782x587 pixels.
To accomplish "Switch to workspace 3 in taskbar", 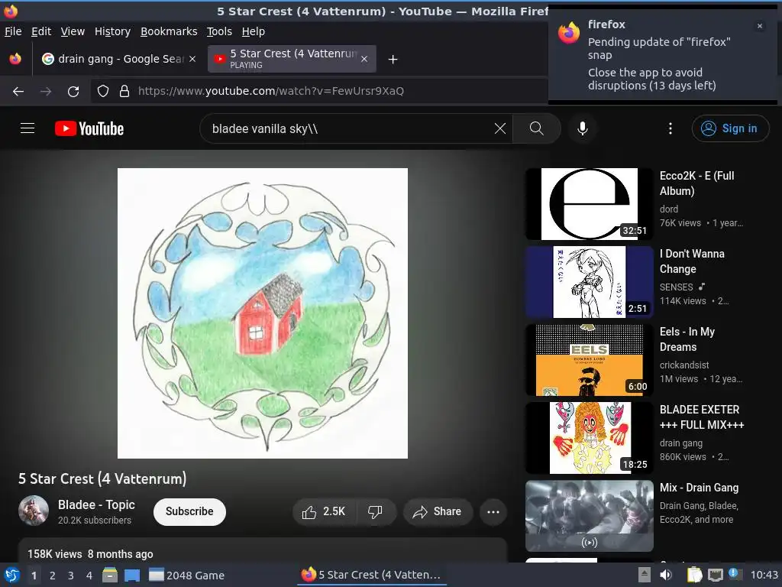I will [x=71, y=576].
